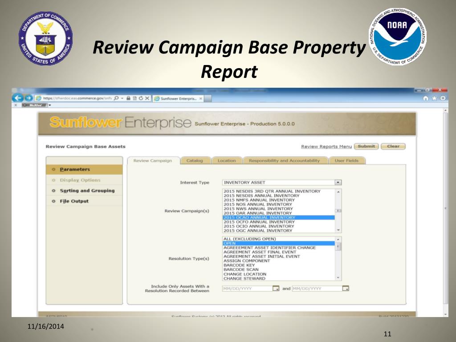Select 2015 OCAO ANNUAL INVENTORY campaign
456x342 pixels.
279,217
